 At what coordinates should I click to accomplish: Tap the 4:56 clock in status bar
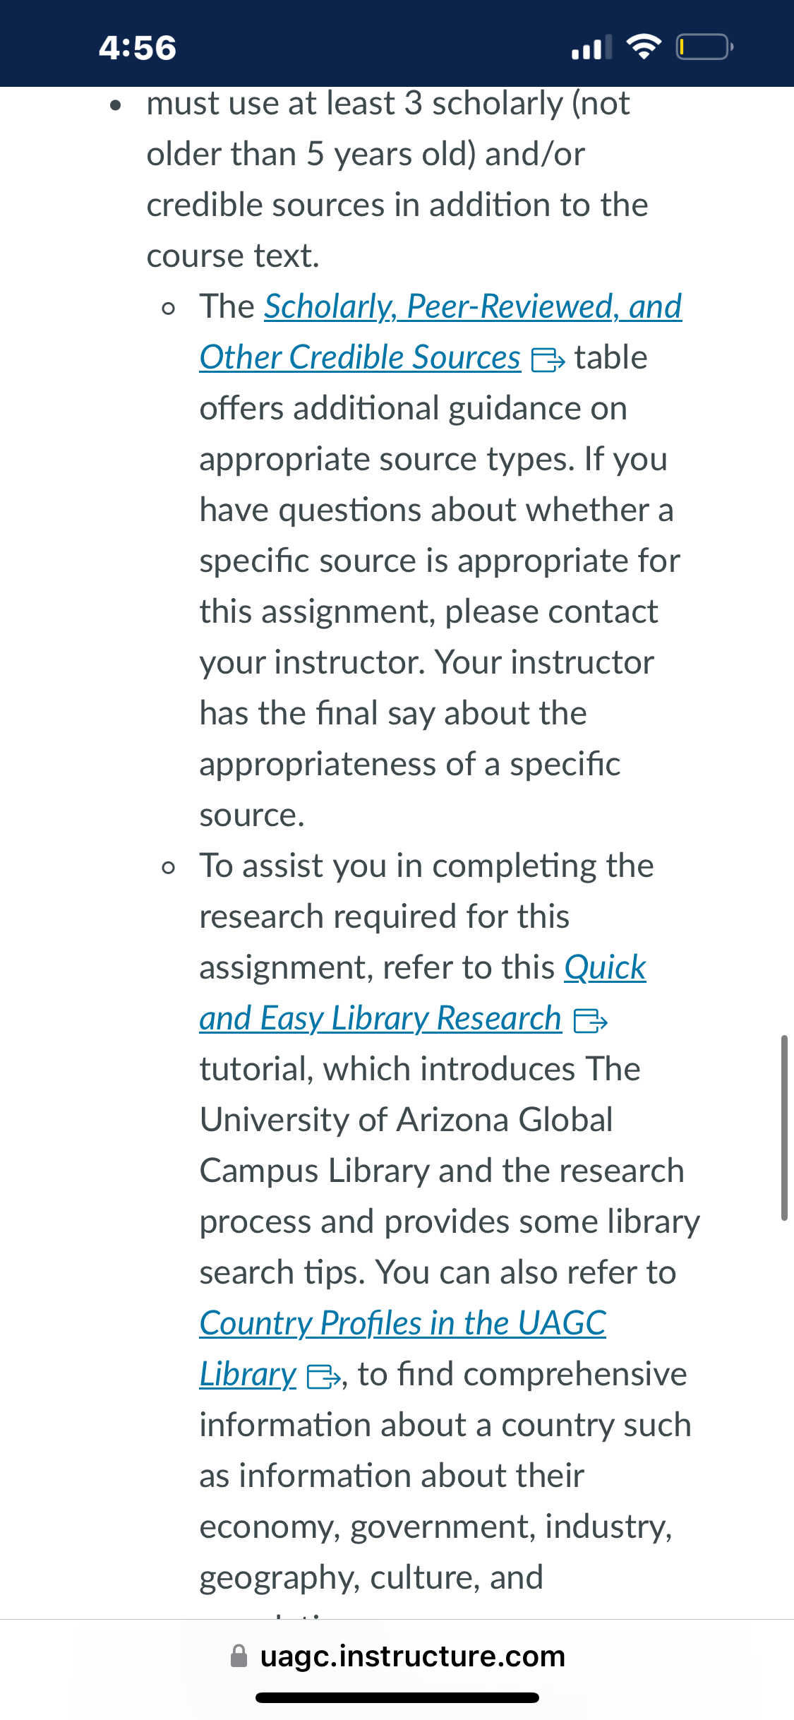138,48
